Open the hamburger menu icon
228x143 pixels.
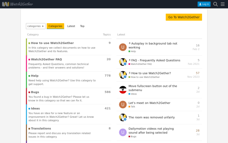pyautogui.click(x=223, y=4)
